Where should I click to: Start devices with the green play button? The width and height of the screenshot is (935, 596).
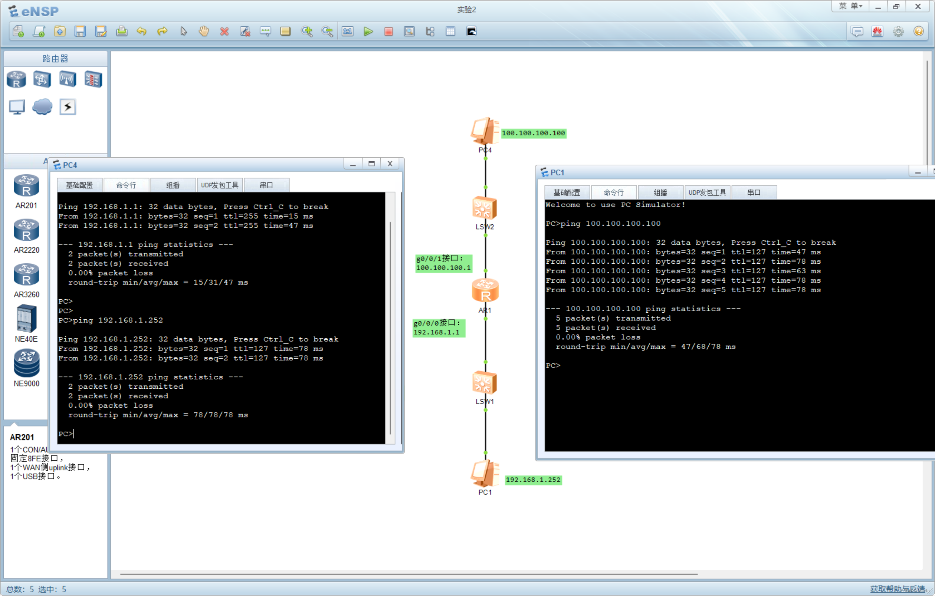coord(368,32)
